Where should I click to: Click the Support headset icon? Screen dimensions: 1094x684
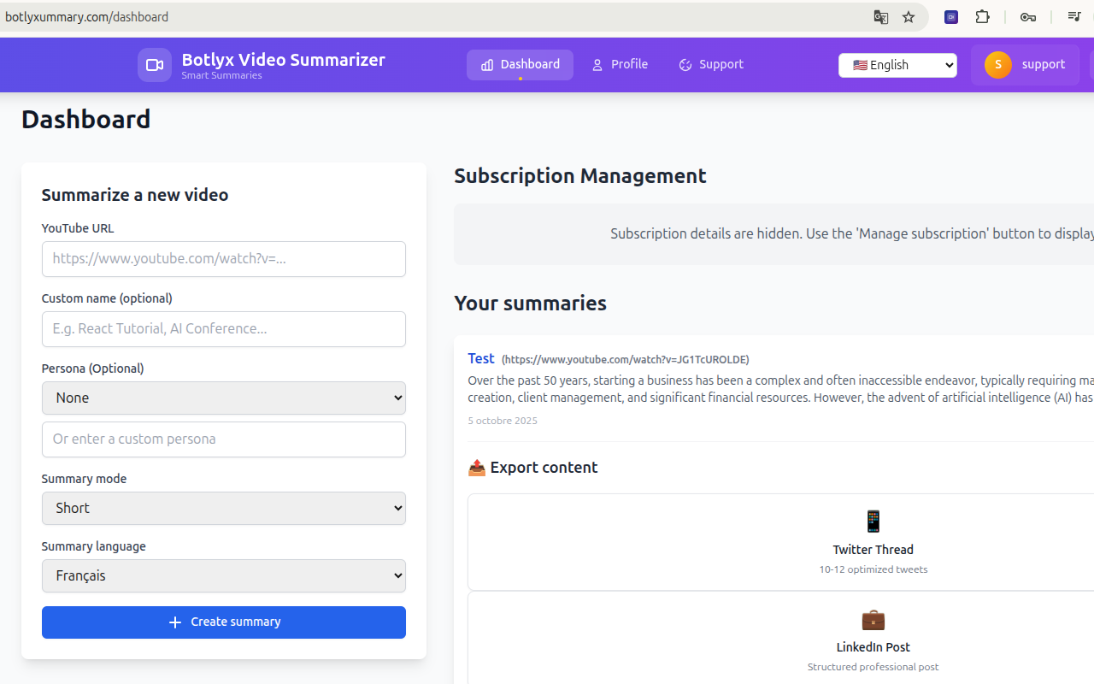685,64
